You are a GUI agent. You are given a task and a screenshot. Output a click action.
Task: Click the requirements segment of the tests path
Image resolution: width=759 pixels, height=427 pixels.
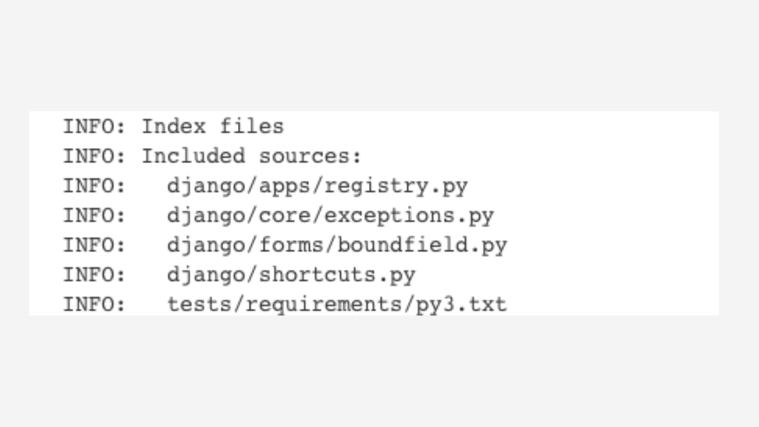click(324, 304)
